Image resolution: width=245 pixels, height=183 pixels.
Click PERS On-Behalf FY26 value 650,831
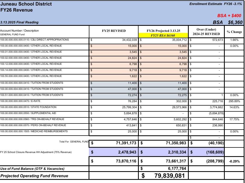pyautogui.click(x=181, y=125)
